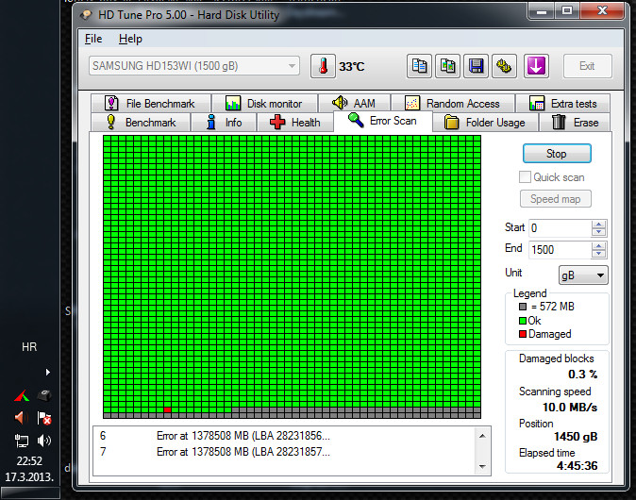Screen dimensions: 636x500
Task: Stop the error scan
Action: [556, 154]
